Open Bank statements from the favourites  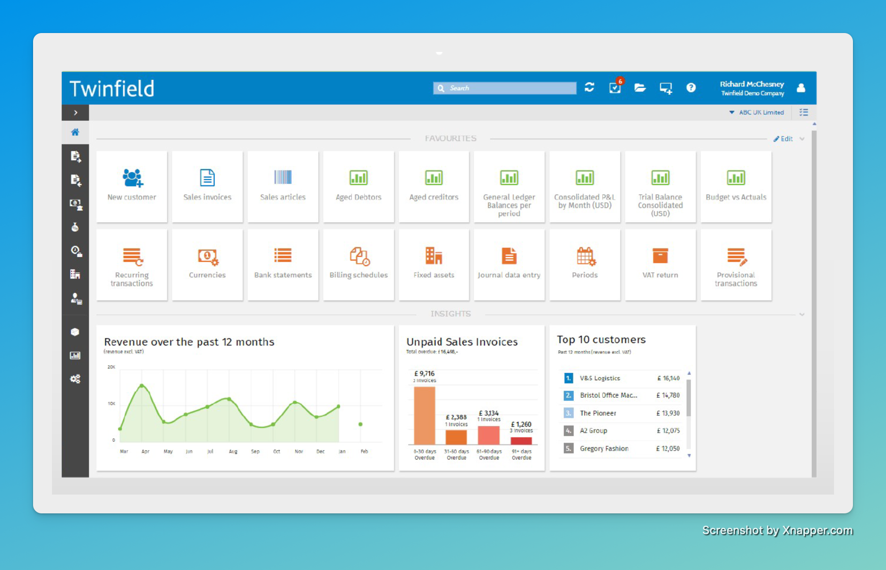pyautogui.click(x=282, y=264)
